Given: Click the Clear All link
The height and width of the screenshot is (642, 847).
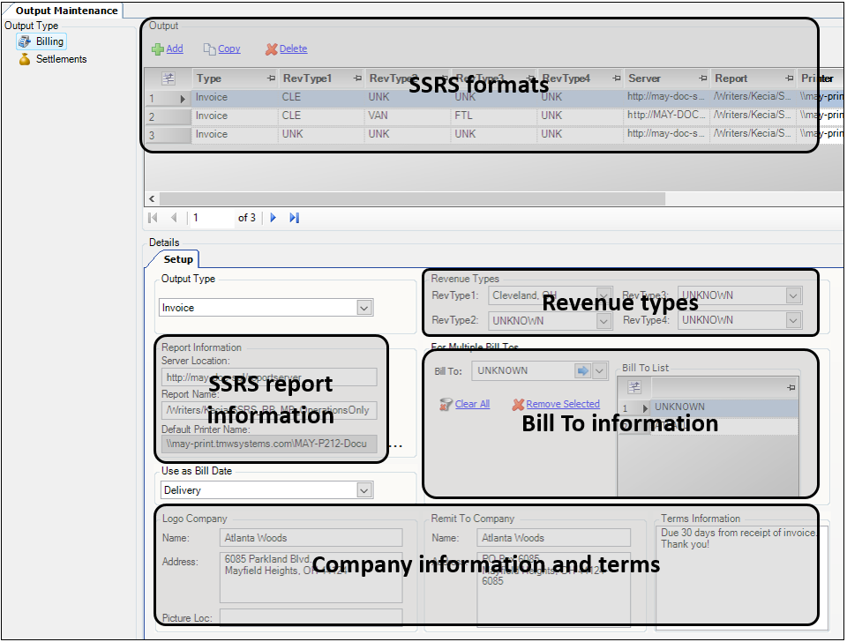Looking at the screenshot, I should tap(472, 404).
